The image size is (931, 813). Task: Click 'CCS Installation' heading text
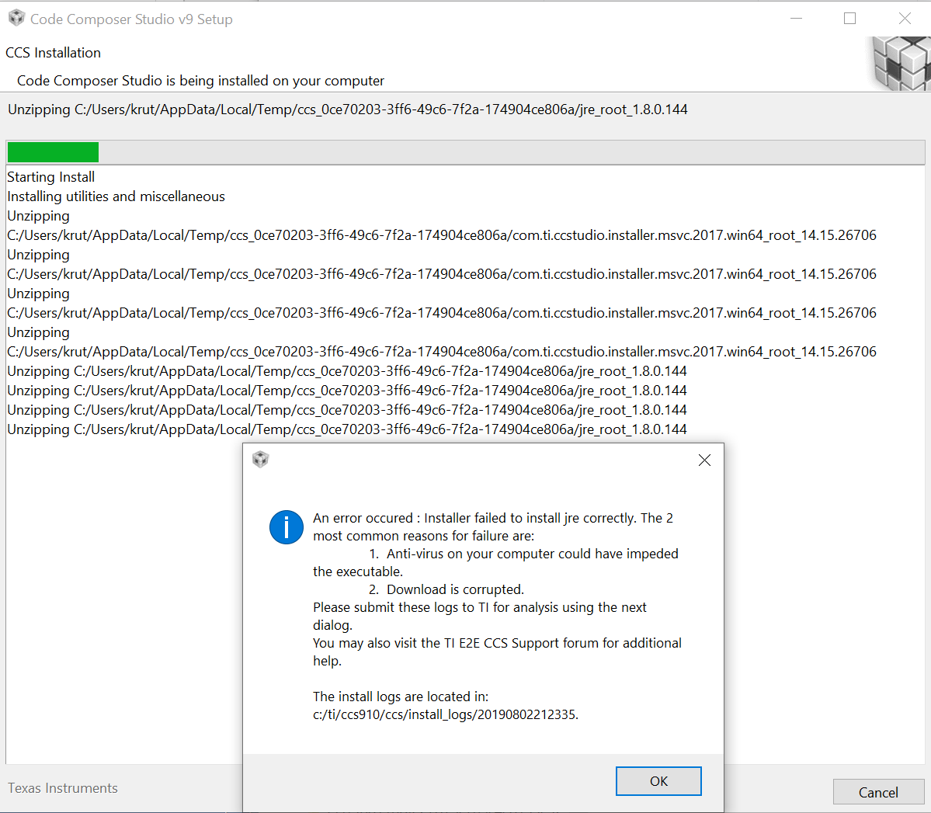[x=53, y=53]
